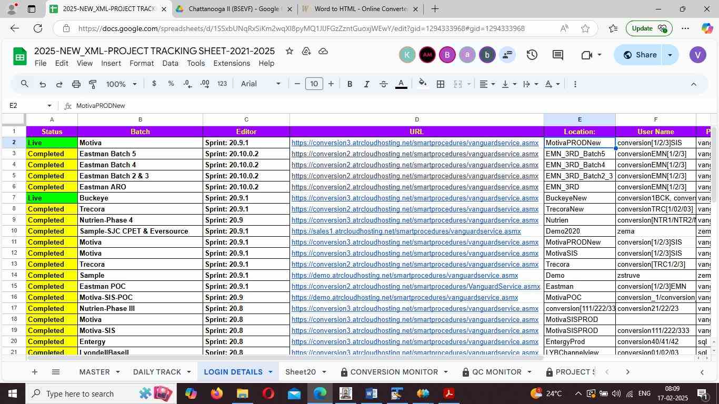Open the Insert menu
Screen dimensions: 719x404
tap(111, 63)
